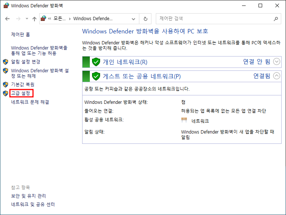This screenshot has height=215, width=286.
Task: Click the forward navigation arrow
Action: [18, 19]
